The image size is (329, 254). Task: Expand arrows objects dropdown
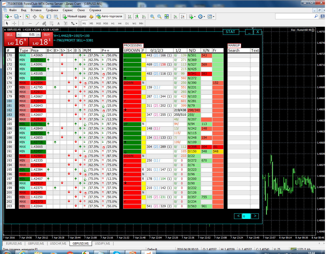click(x=76, y=24)
